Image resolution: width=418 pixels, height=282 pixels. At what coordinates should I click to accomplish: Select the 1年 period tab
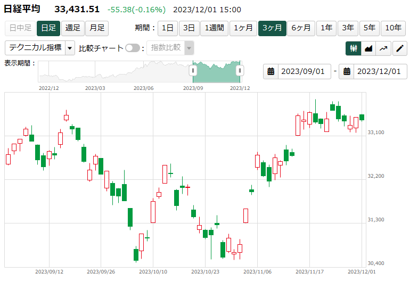pyautogui.click(x=326, y=28)
